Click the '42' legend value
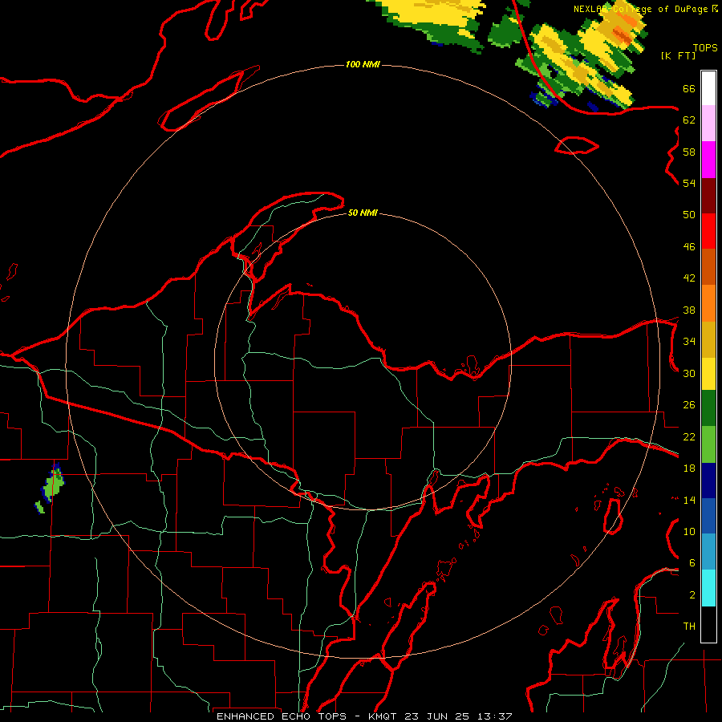The image size is (722, 722). click(689, 278)
